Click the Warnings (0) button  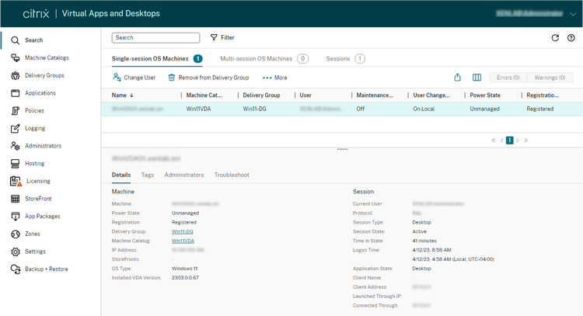click(x=550, y=78)
